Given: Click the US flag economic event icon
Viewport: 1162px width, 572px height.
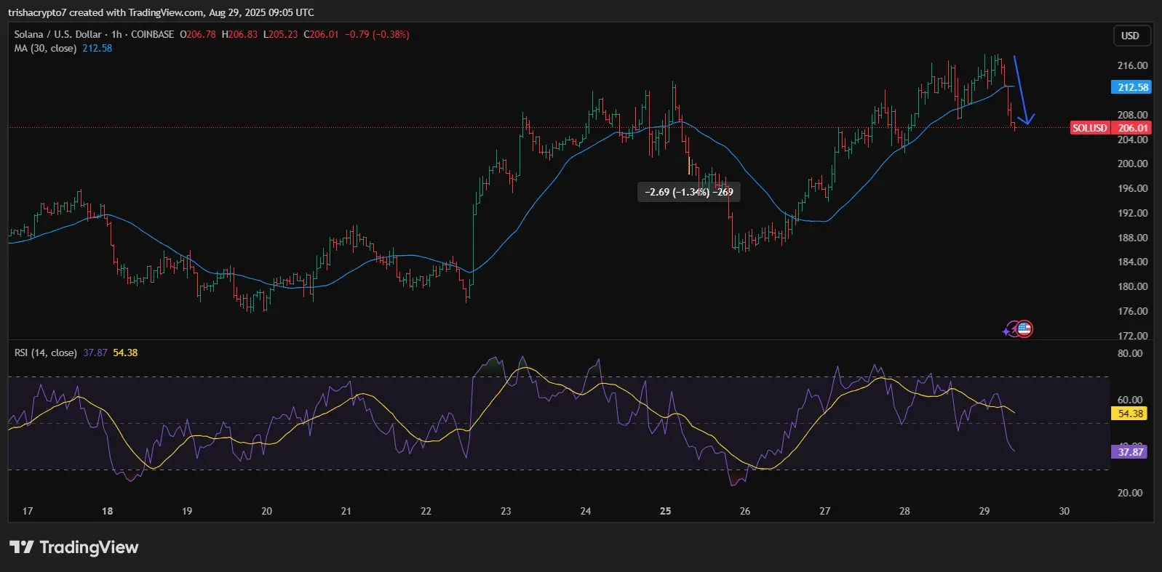Looking at the screenshot, I should (1024, 329).
